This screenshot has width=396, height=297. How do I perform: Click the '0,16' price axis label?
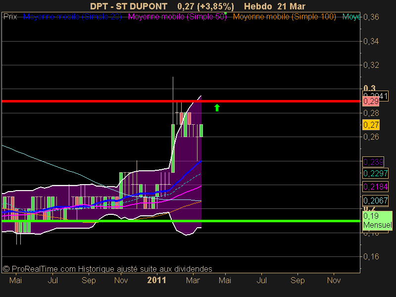pos(371,256)
